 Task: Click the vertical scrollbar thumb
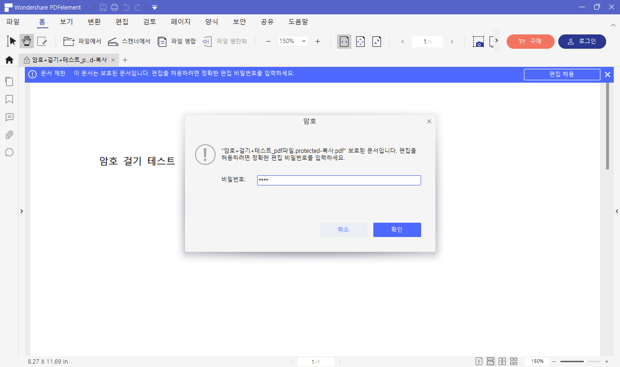click(x=608, y=126)
